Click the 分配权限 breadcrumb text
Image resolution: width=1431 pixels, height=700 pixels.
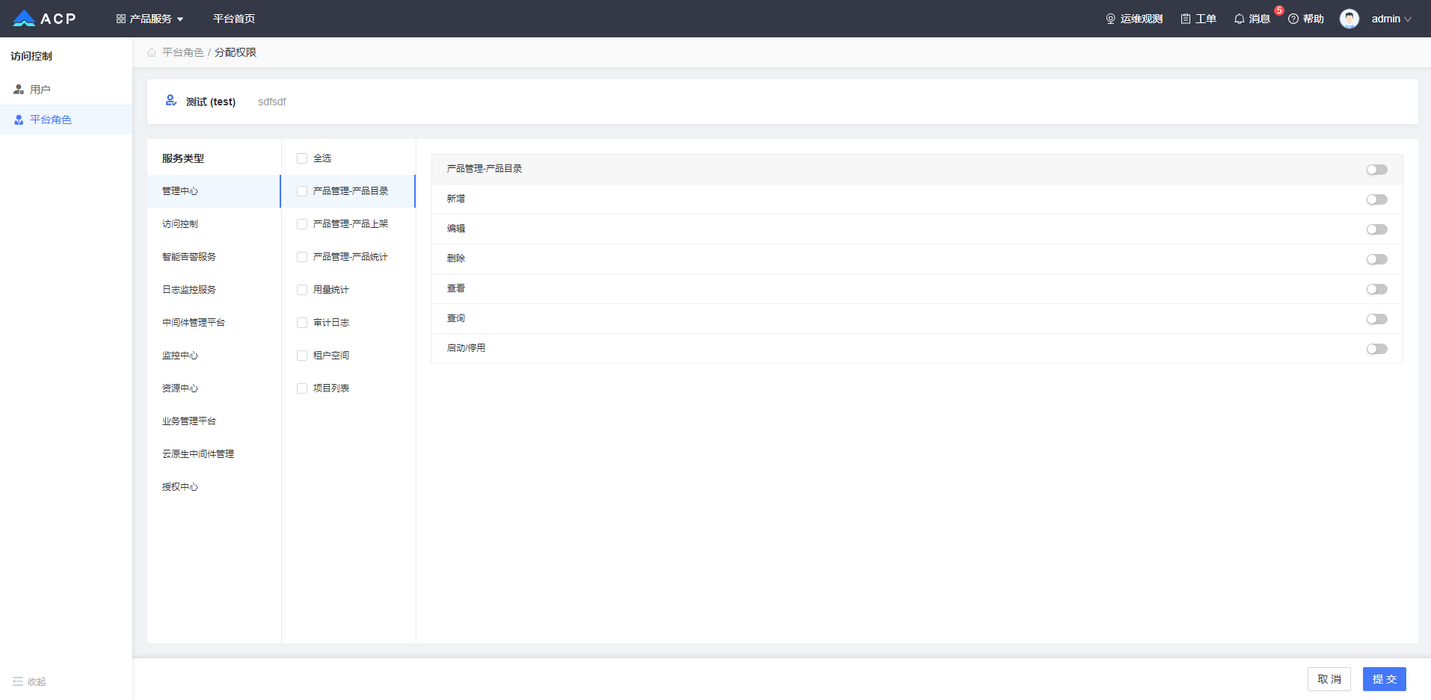[236, 52]
